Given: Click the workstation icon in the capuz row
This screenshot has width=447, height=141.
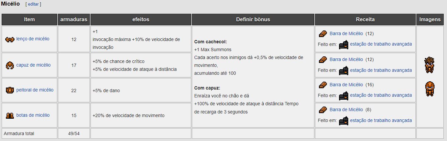Looking at the screenshot, I should tap(344, 70).
